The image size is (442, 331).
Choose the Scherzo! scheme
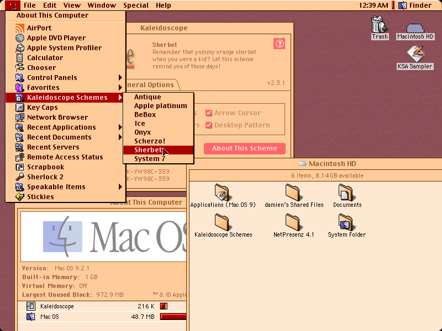(159, 141)
